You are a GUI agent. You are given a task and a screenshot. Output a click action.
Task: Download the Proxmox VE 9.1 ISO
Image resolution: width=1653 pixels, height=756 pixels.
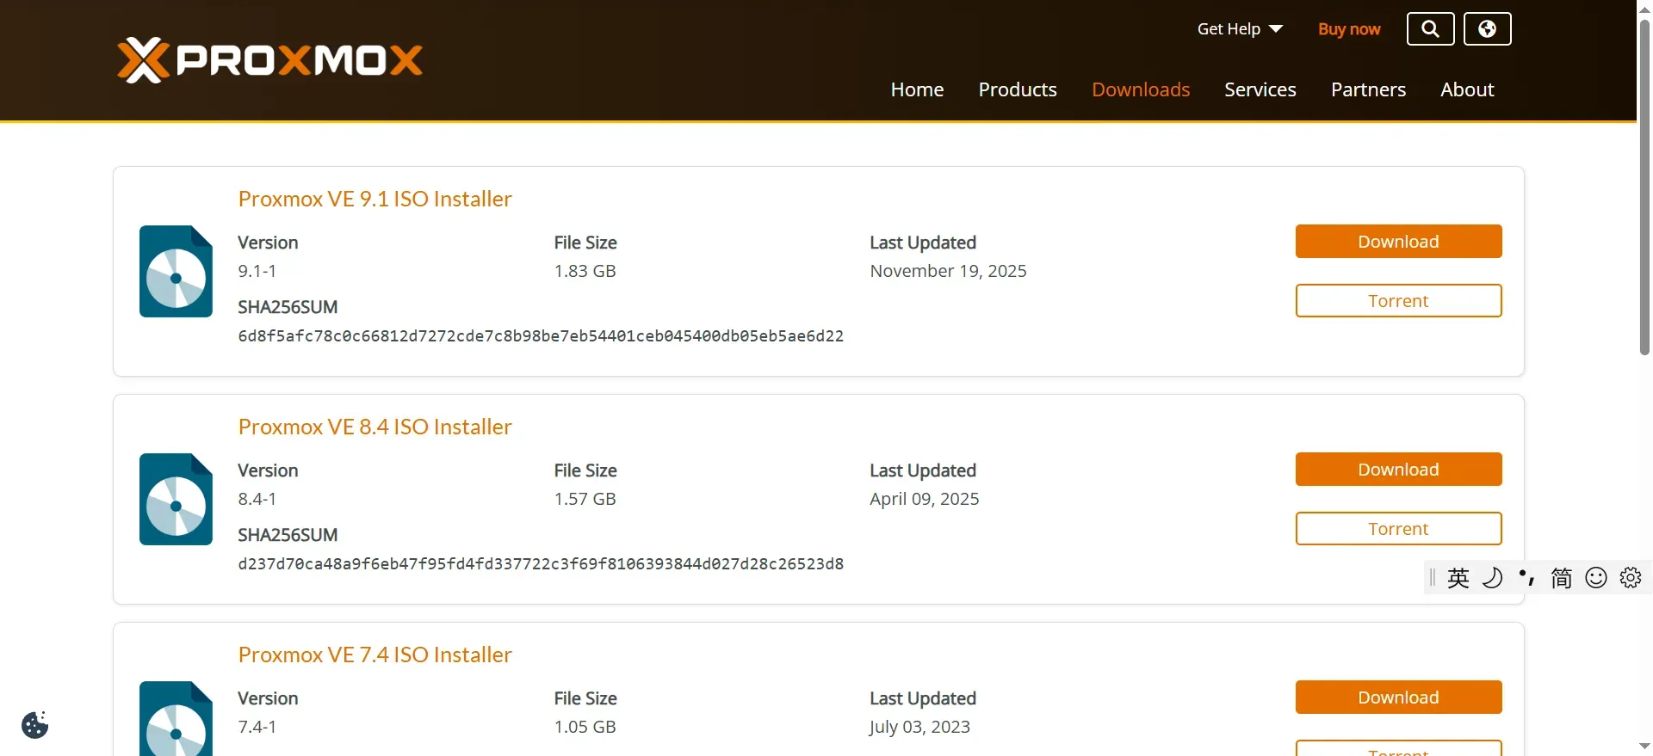1398,242
